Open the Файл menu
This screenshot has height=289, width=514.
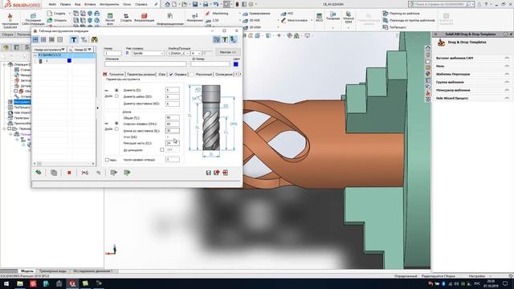52,5
